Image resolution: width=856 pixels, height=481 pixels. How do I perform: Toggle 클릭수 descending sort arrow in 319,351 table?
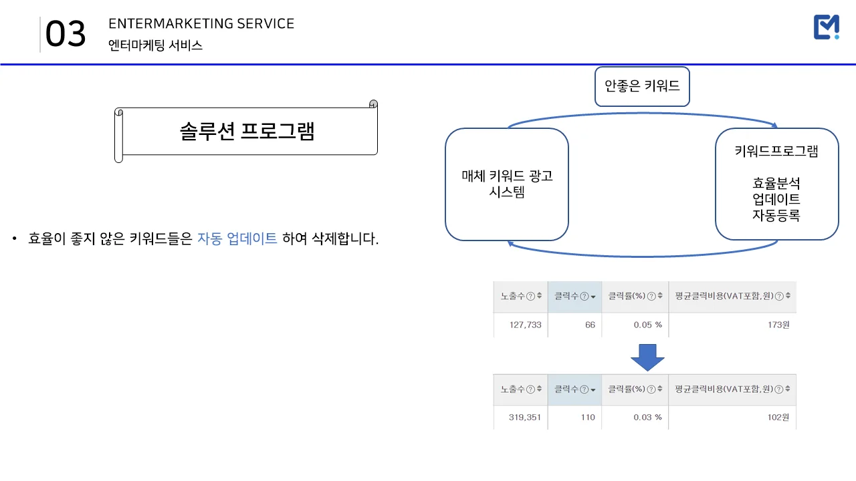593,389
